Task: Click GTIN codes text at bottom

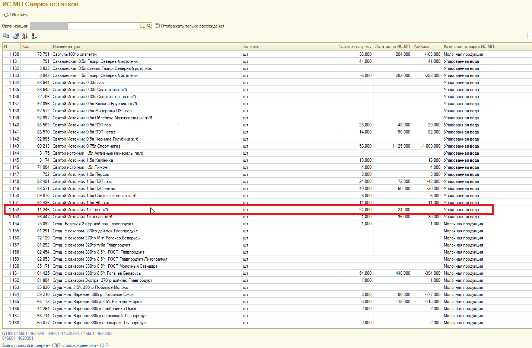Action: pyautogui.click(x=58, y=333)
